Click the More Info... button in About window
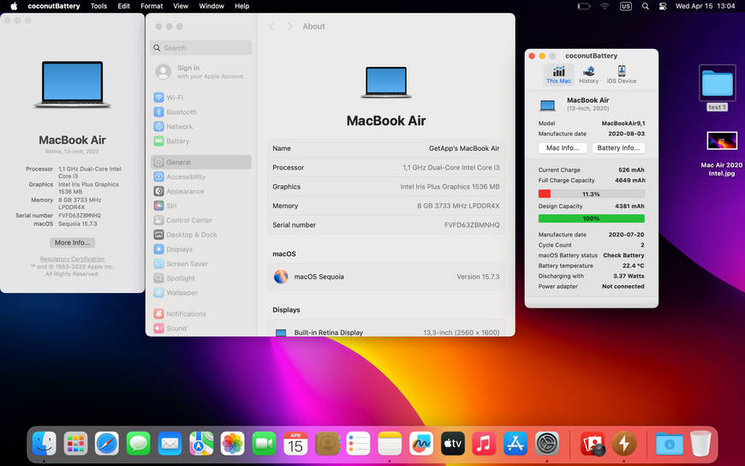Screen dimensions: 745x466 pos(72,242)
